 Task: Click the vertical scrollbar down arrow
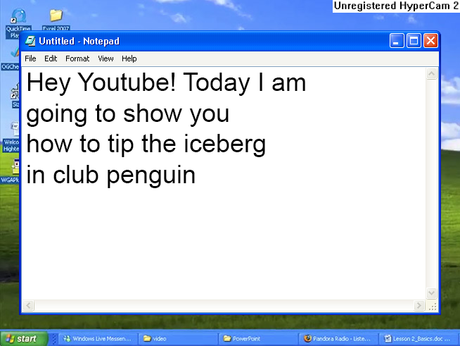431,292
